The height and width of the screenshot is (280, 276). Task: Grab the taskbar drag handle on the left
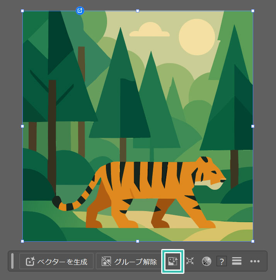click(12, 261)
